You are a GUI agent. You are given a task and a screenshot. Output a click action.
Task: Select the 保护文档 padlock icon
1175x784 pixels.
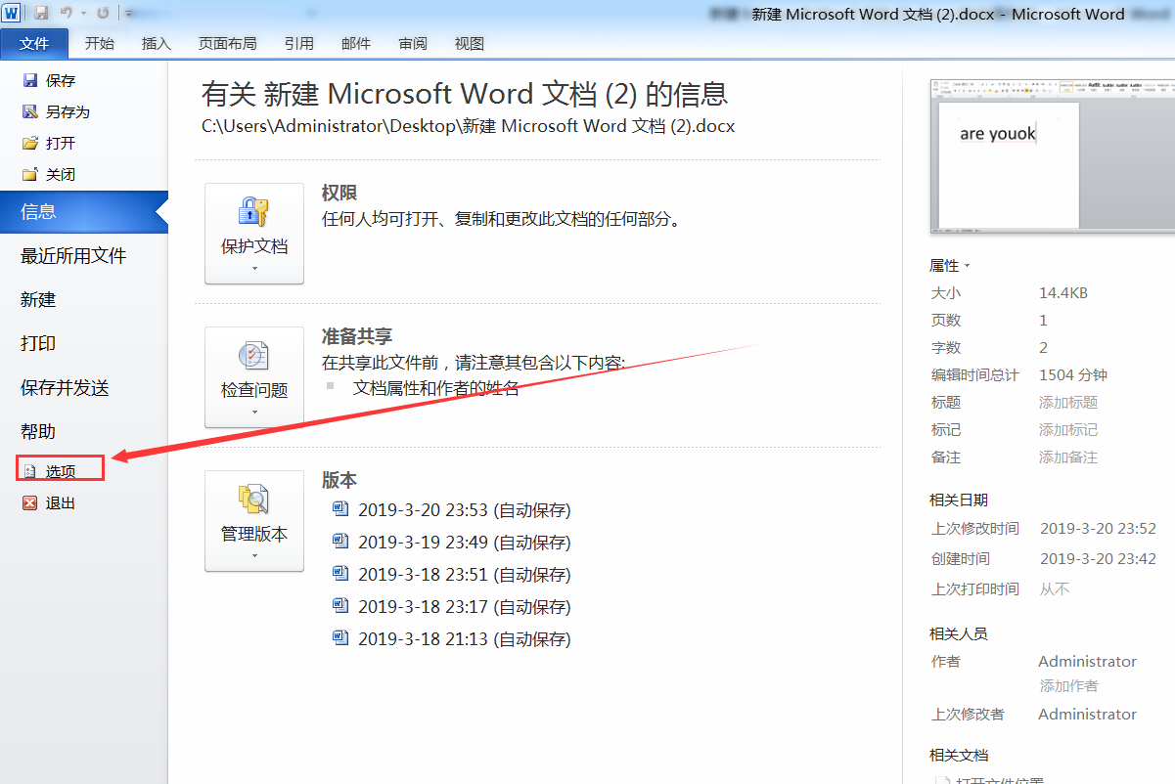click(253, 214)
